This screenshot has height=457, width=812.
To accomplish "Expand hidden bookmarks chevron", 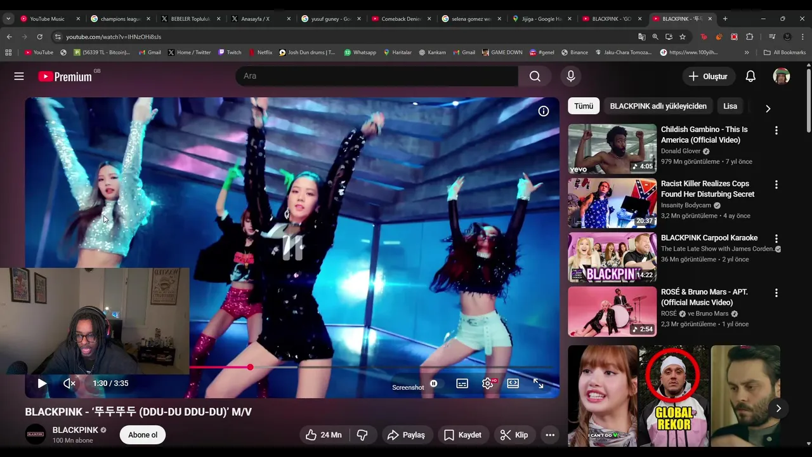I will point(747,52).
